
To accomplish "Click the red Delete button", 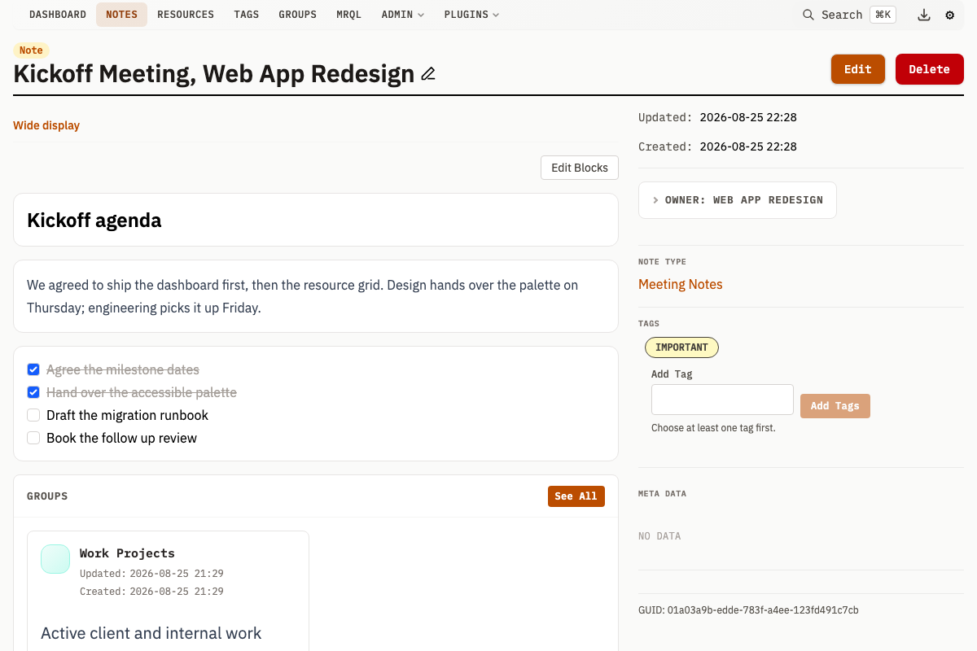I will click(929, 69).
